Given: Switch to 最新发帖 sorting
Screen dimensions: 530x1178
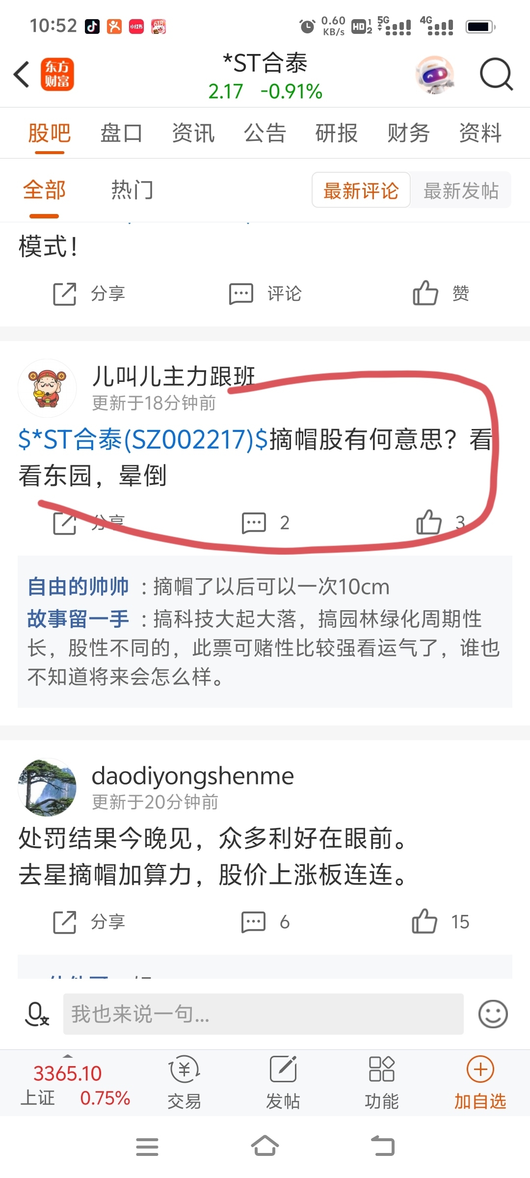Looking at the screenshot, I should 461,190.
